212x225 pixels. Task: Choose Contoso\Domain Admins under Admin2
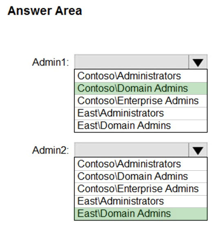141,176
